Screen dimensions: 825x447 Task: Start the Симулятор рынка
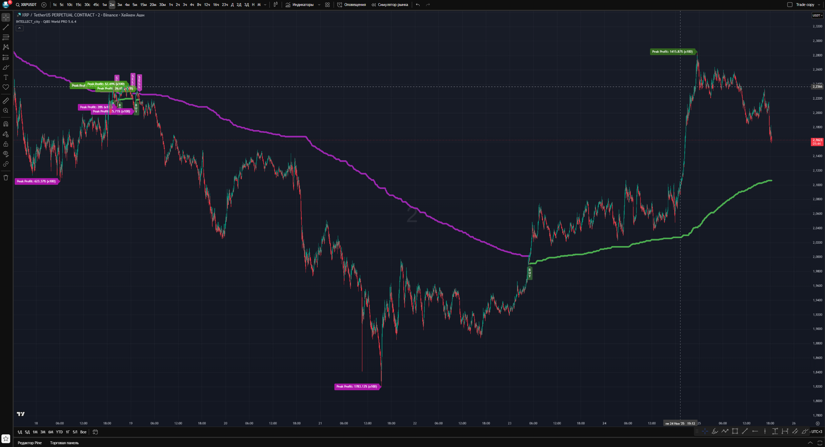390,5
